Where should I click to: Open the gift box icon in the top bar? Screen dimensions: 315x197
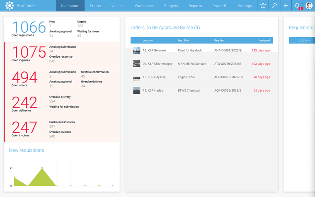[x=263, y=6]
